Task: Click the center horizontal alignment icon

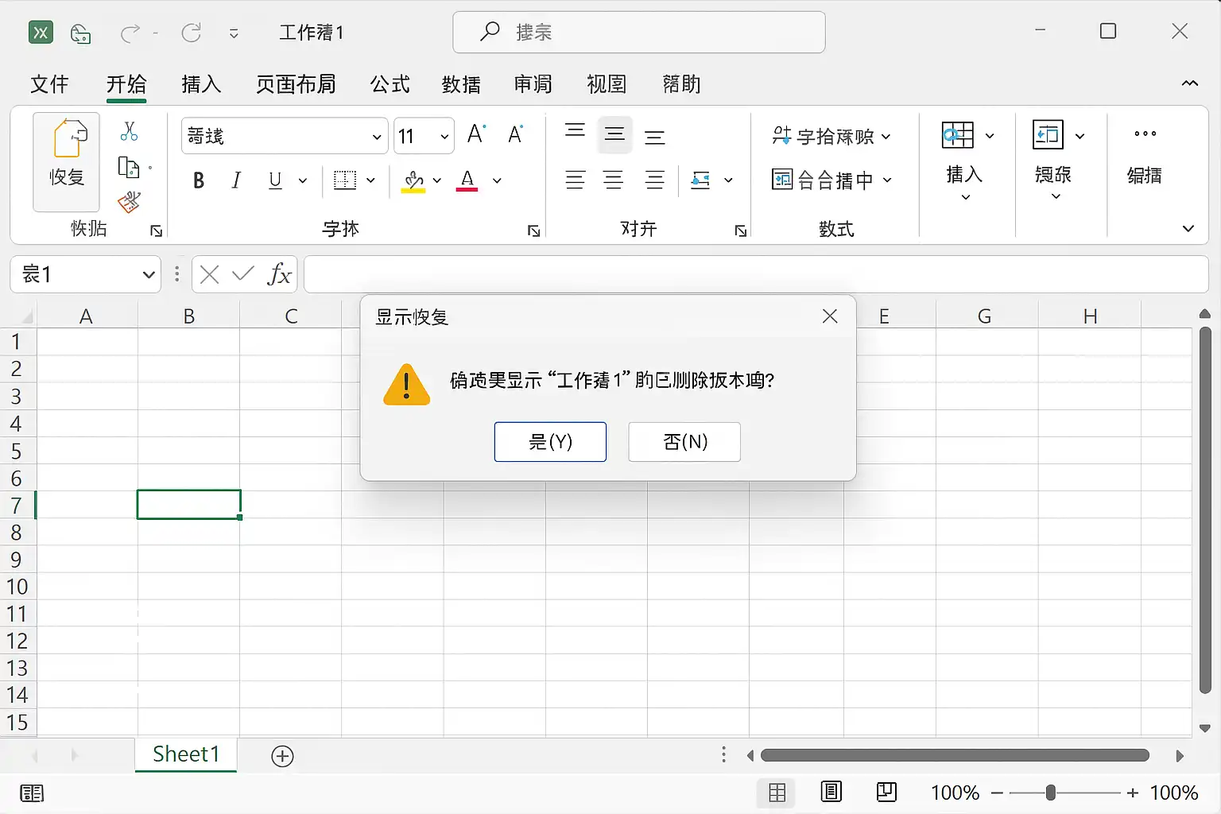Action: click(x=614, y=180)
